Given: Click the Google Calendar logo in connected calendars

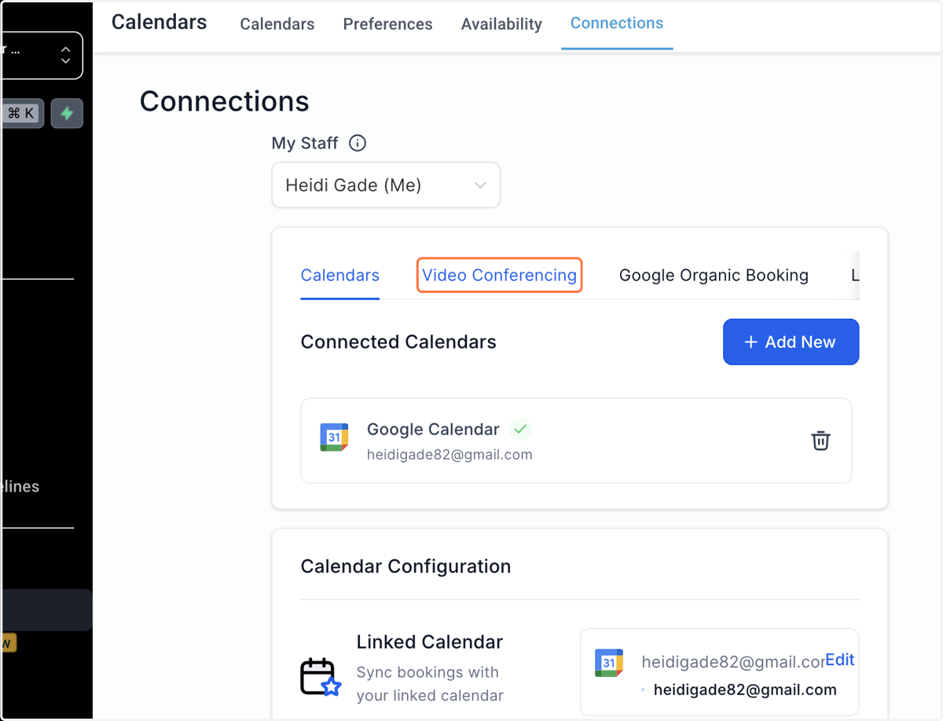Looking at the screenshot, I should point(334,437).
